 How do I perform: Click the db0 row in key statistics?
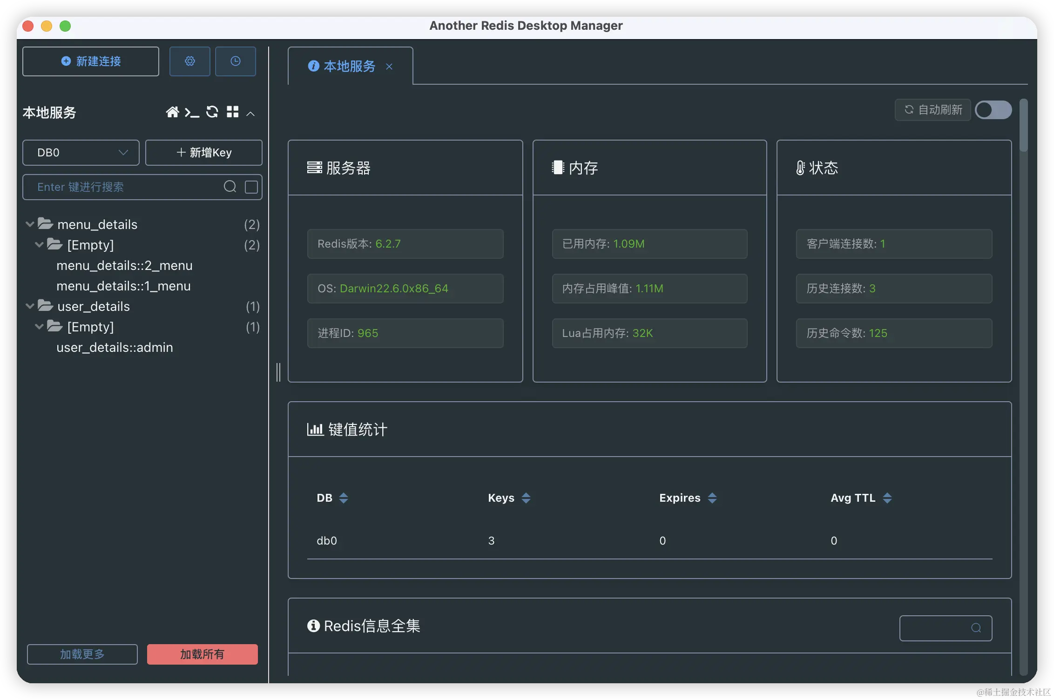pyautogui.click(x=650, y=541)
